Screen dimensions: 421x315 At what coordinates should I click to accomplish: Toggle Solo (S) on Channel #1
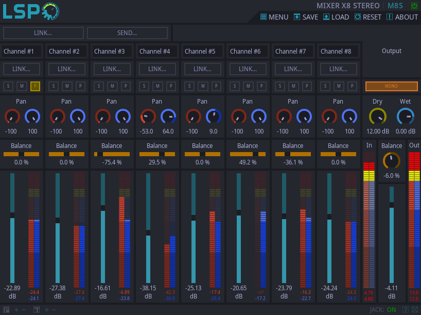[8, 86]
